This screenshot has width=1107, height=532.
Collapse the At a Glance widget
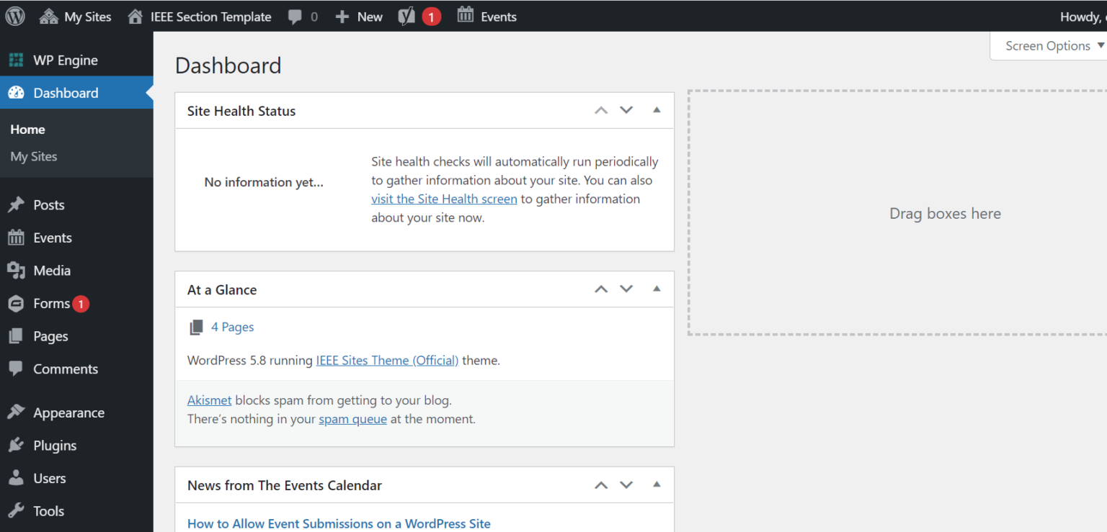coord(656,288)
